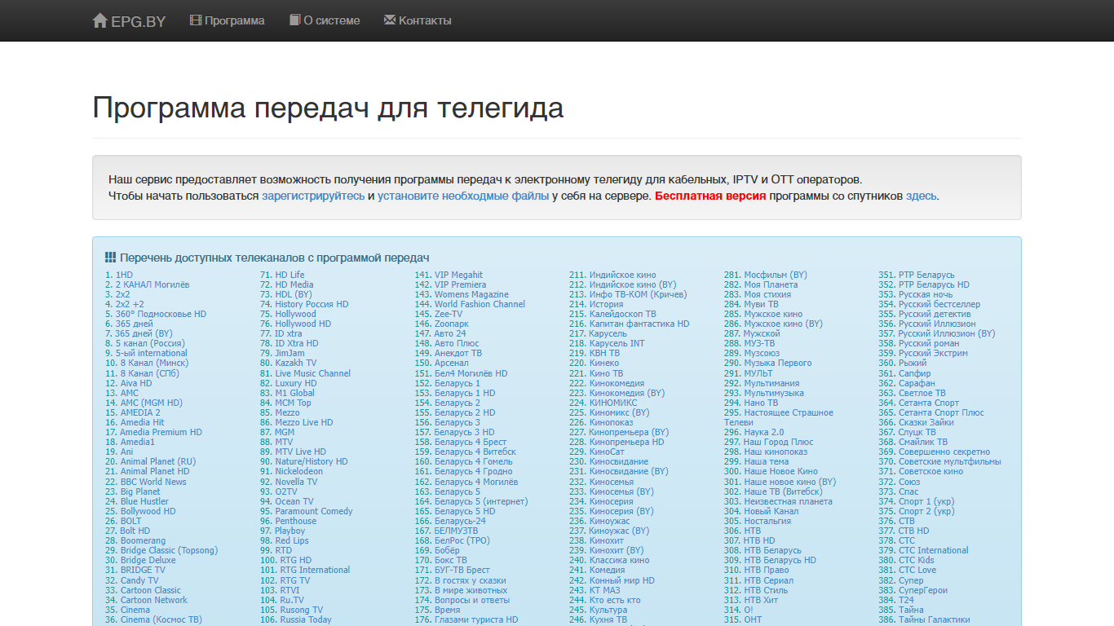The width and height of the screenshot is (1114, 626).
Task: Select channel Мосфильм (BY)
Action: click(x=776, y=276)
